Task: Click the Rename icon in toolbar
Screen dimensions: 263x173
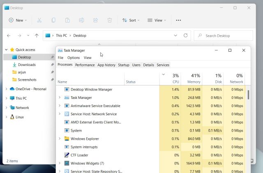Action: 81,20
